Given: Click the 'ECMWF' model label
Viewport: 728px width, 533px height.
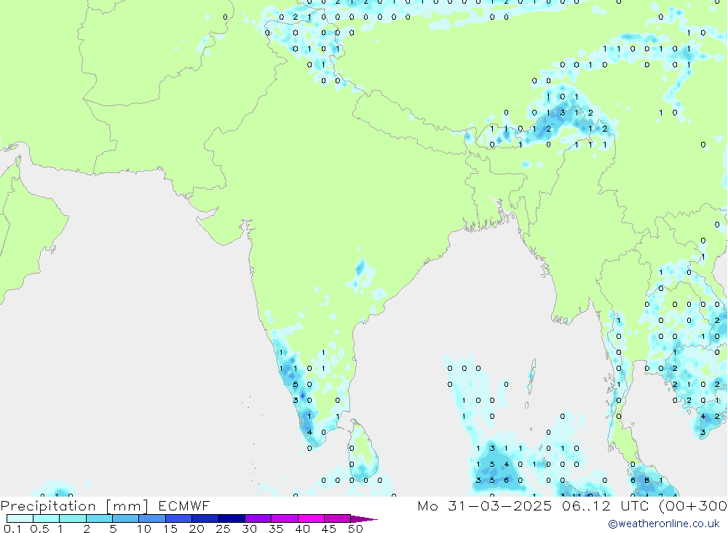Looking at the screenshot, I should point(184,505).
